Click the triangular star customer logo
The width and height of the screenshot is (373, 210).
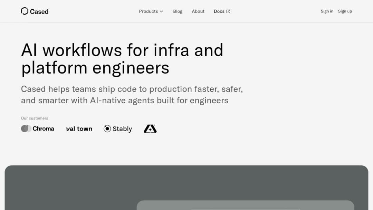coord(150,128)
